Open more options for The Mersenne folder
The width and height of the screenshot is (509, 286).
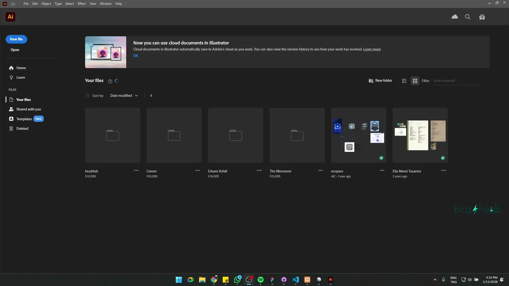coord(321,170)
